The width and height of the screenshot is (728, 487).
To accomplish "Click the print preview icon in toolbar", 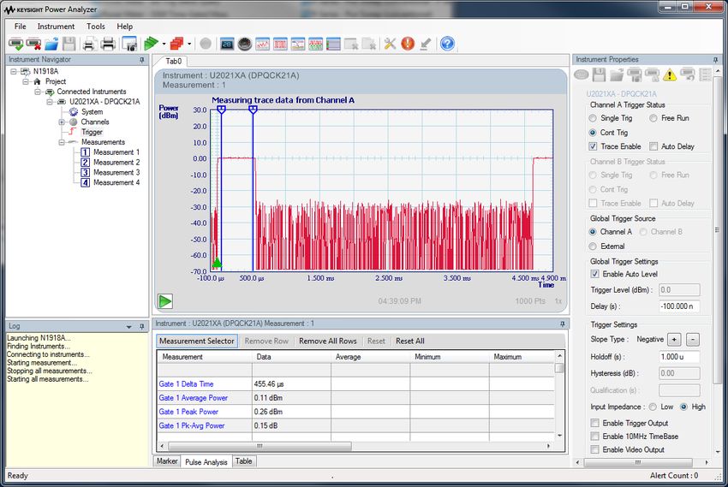I will tap(89, 44).
